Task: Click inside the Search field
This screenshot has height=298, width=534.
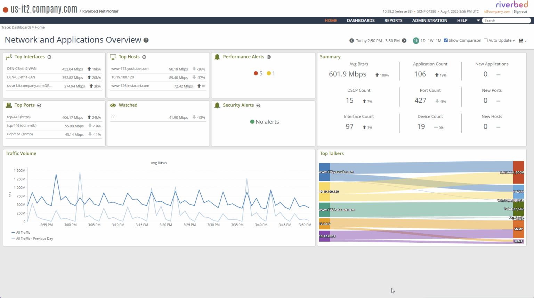Action: [x=506, y=20]
